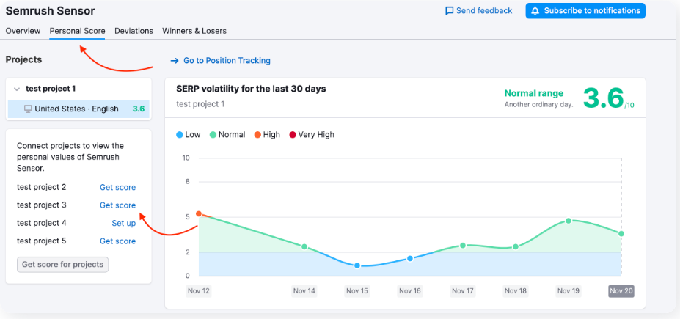Click test project 1 chart subtitle
The image size is (680, 319).
(x=200, y=104)
